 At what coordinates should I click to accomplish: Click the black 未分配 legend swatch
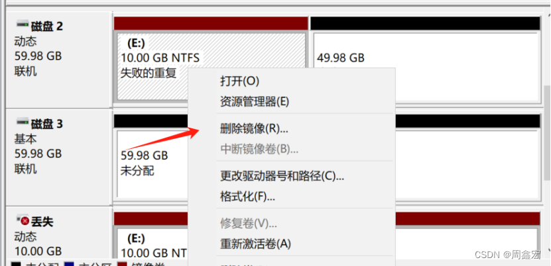(16, 264)
